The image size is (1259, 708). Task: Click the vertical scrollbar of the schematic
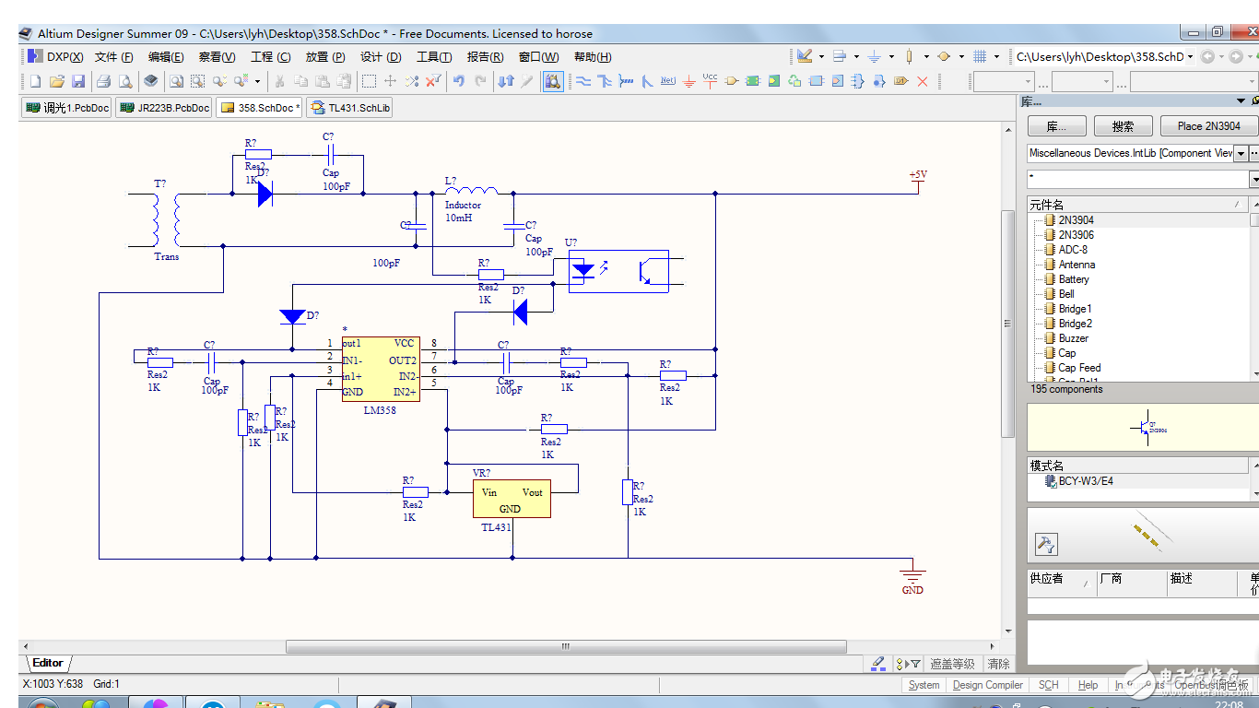click(x=1008, y=323)
